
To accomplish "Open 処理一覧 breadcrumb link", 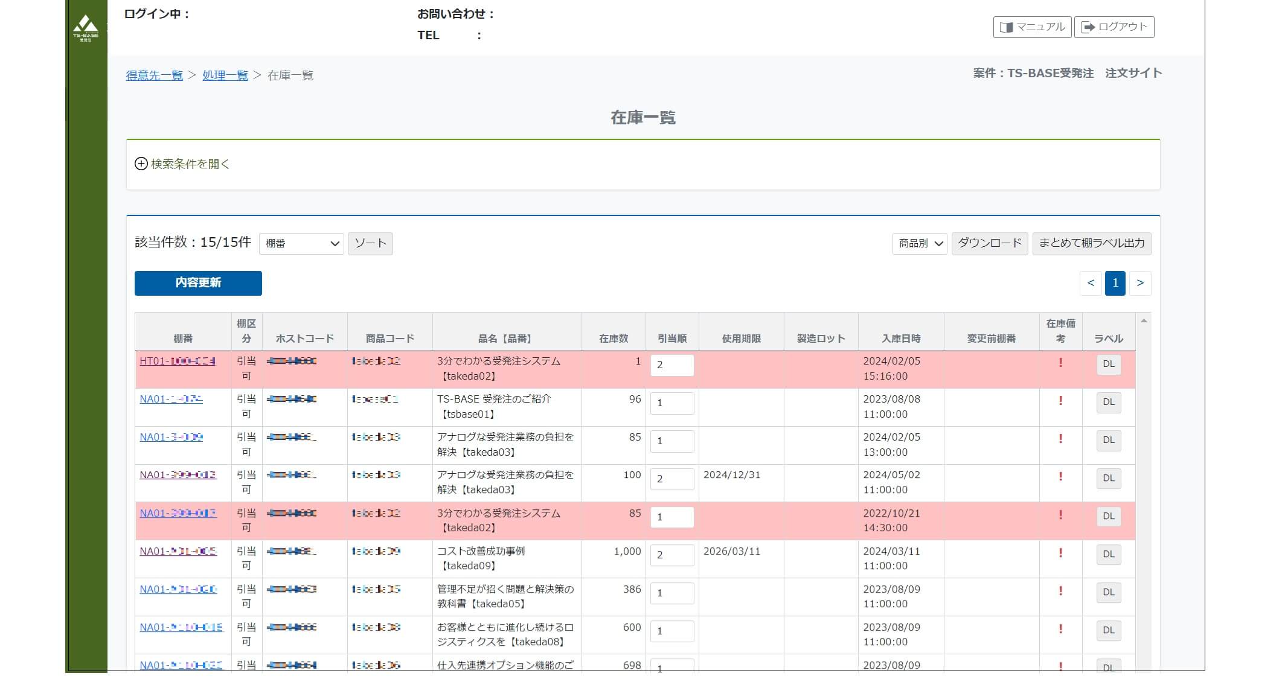I will [225, 75].
